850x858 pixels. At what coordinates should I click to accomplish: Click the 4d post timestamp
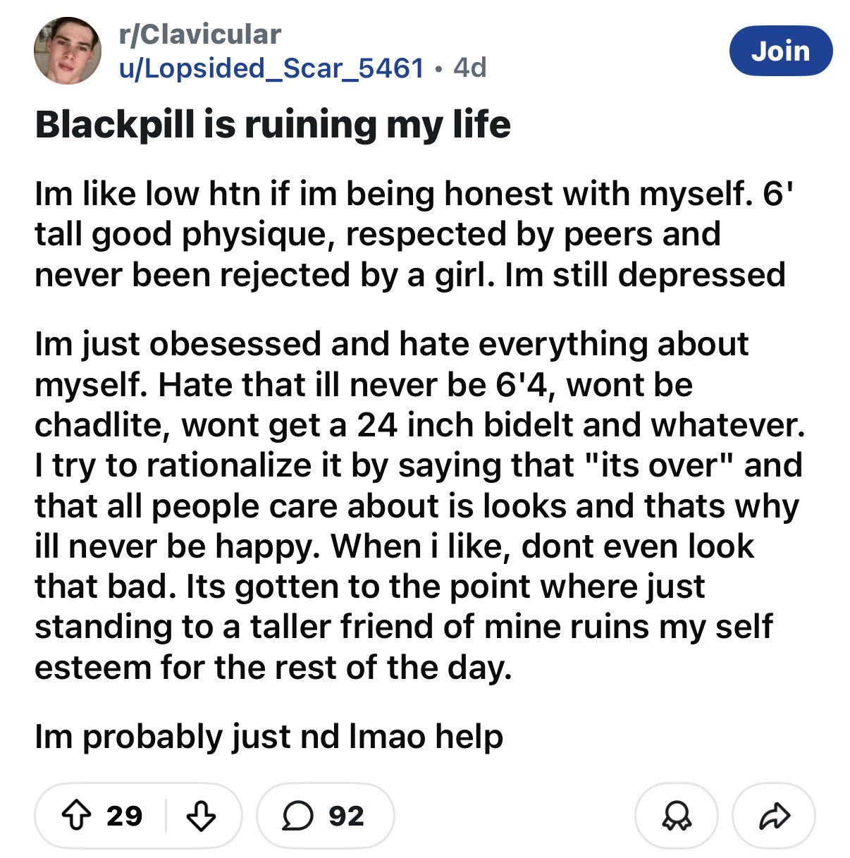pos(470,68)
